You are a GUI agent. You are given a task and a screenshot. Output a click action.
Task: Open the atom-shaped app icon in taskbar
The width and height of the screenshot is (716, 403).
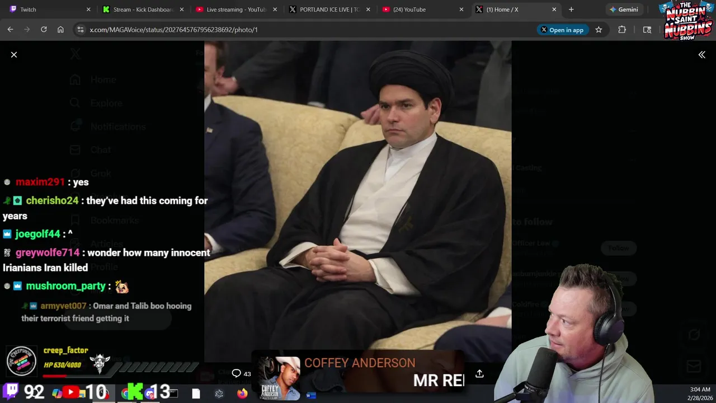click(219, 394)
